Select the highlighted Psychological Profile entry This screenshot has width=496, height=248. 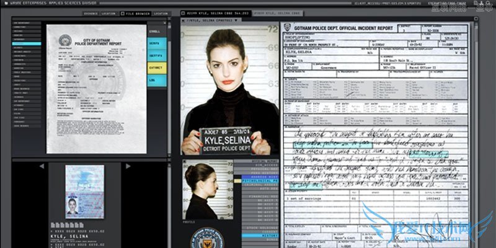point(260,180)
